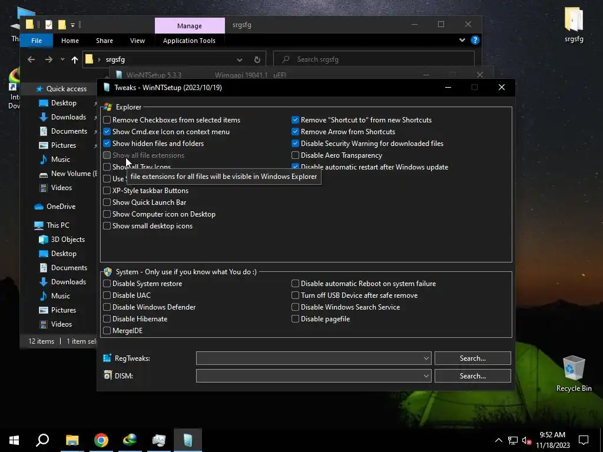603x452 pixels.
Task: Switch to the Share ribbon tab
Action: pos(104,41)
